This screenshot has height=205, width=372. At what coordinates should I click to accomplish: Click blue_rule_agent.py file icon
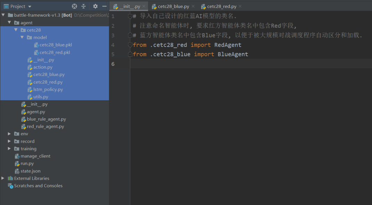pos(24,119)
